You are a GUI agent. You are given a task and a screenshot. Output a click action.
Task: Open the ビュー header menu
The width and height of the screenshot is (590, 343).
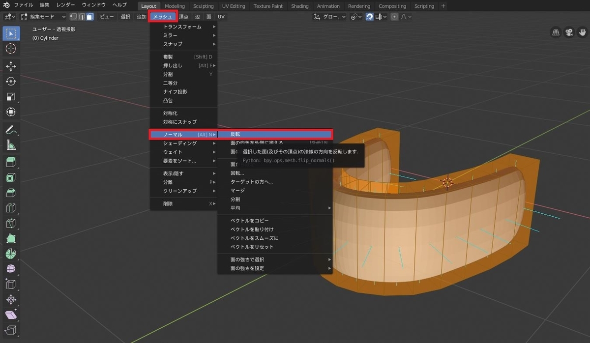tap(107, 17)
